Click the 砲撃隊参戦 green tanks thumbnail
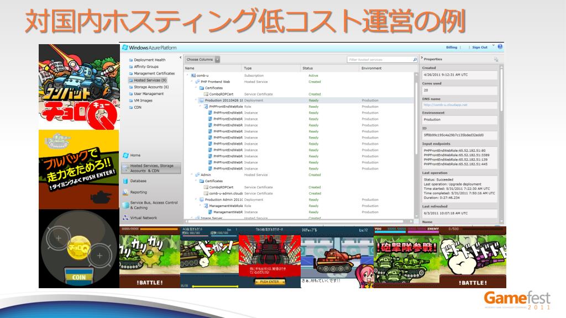 406,257
